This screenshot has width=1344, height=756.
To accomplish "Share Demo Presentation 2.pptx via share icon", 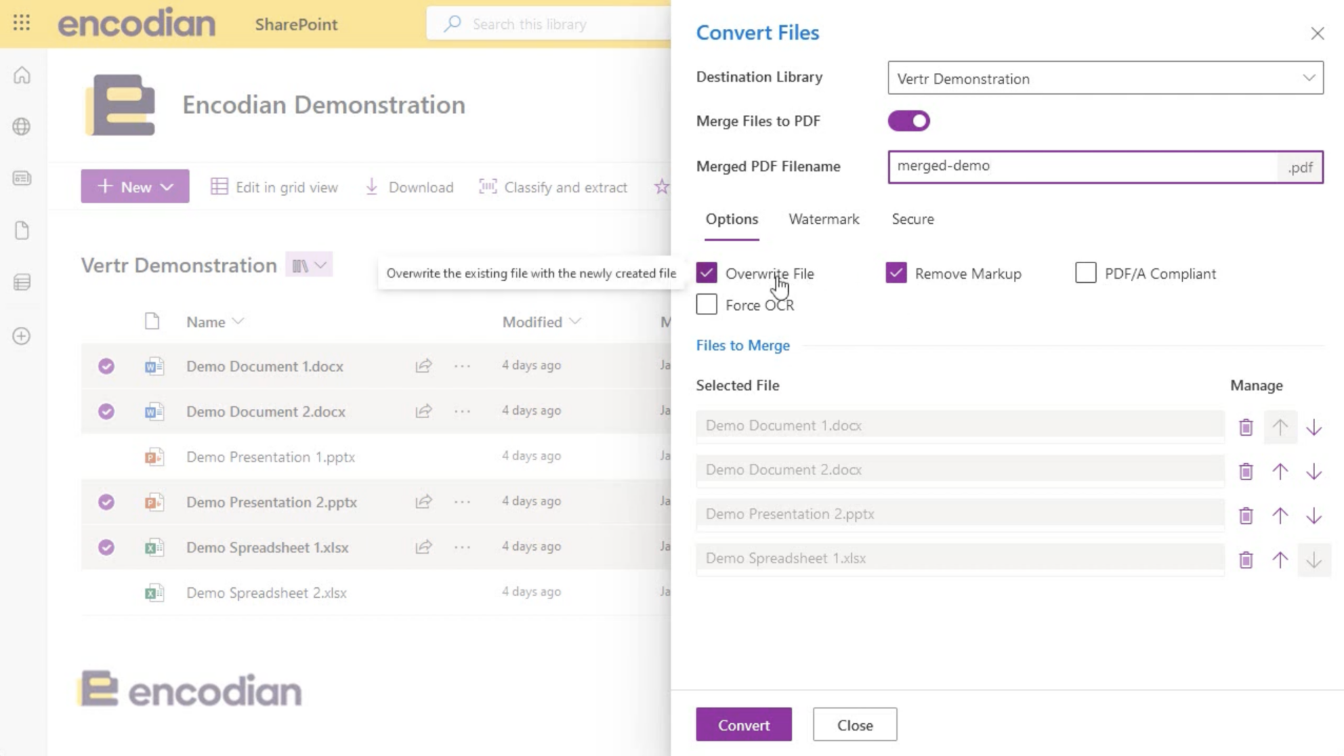I will 423,502.
